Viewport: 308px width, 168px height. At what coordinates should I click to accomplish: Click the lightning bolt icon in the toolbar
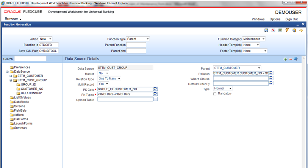(287, 30)
